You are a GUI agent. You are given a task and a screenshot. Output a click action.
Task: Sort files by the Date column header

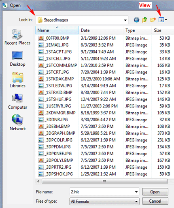click(101, 30)
